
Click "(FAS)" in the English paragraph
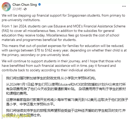[5, 31]
